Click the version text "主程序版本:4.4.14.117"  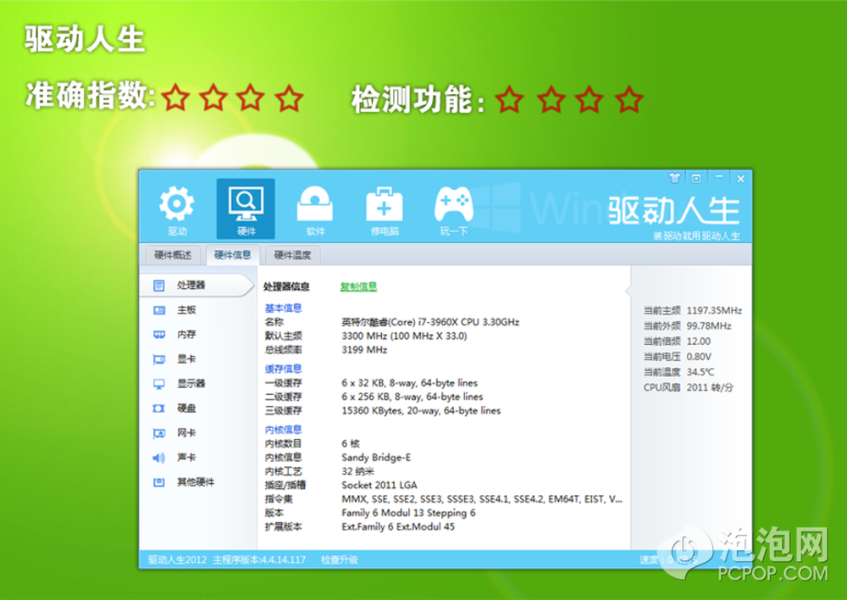[x=259, y=560]
